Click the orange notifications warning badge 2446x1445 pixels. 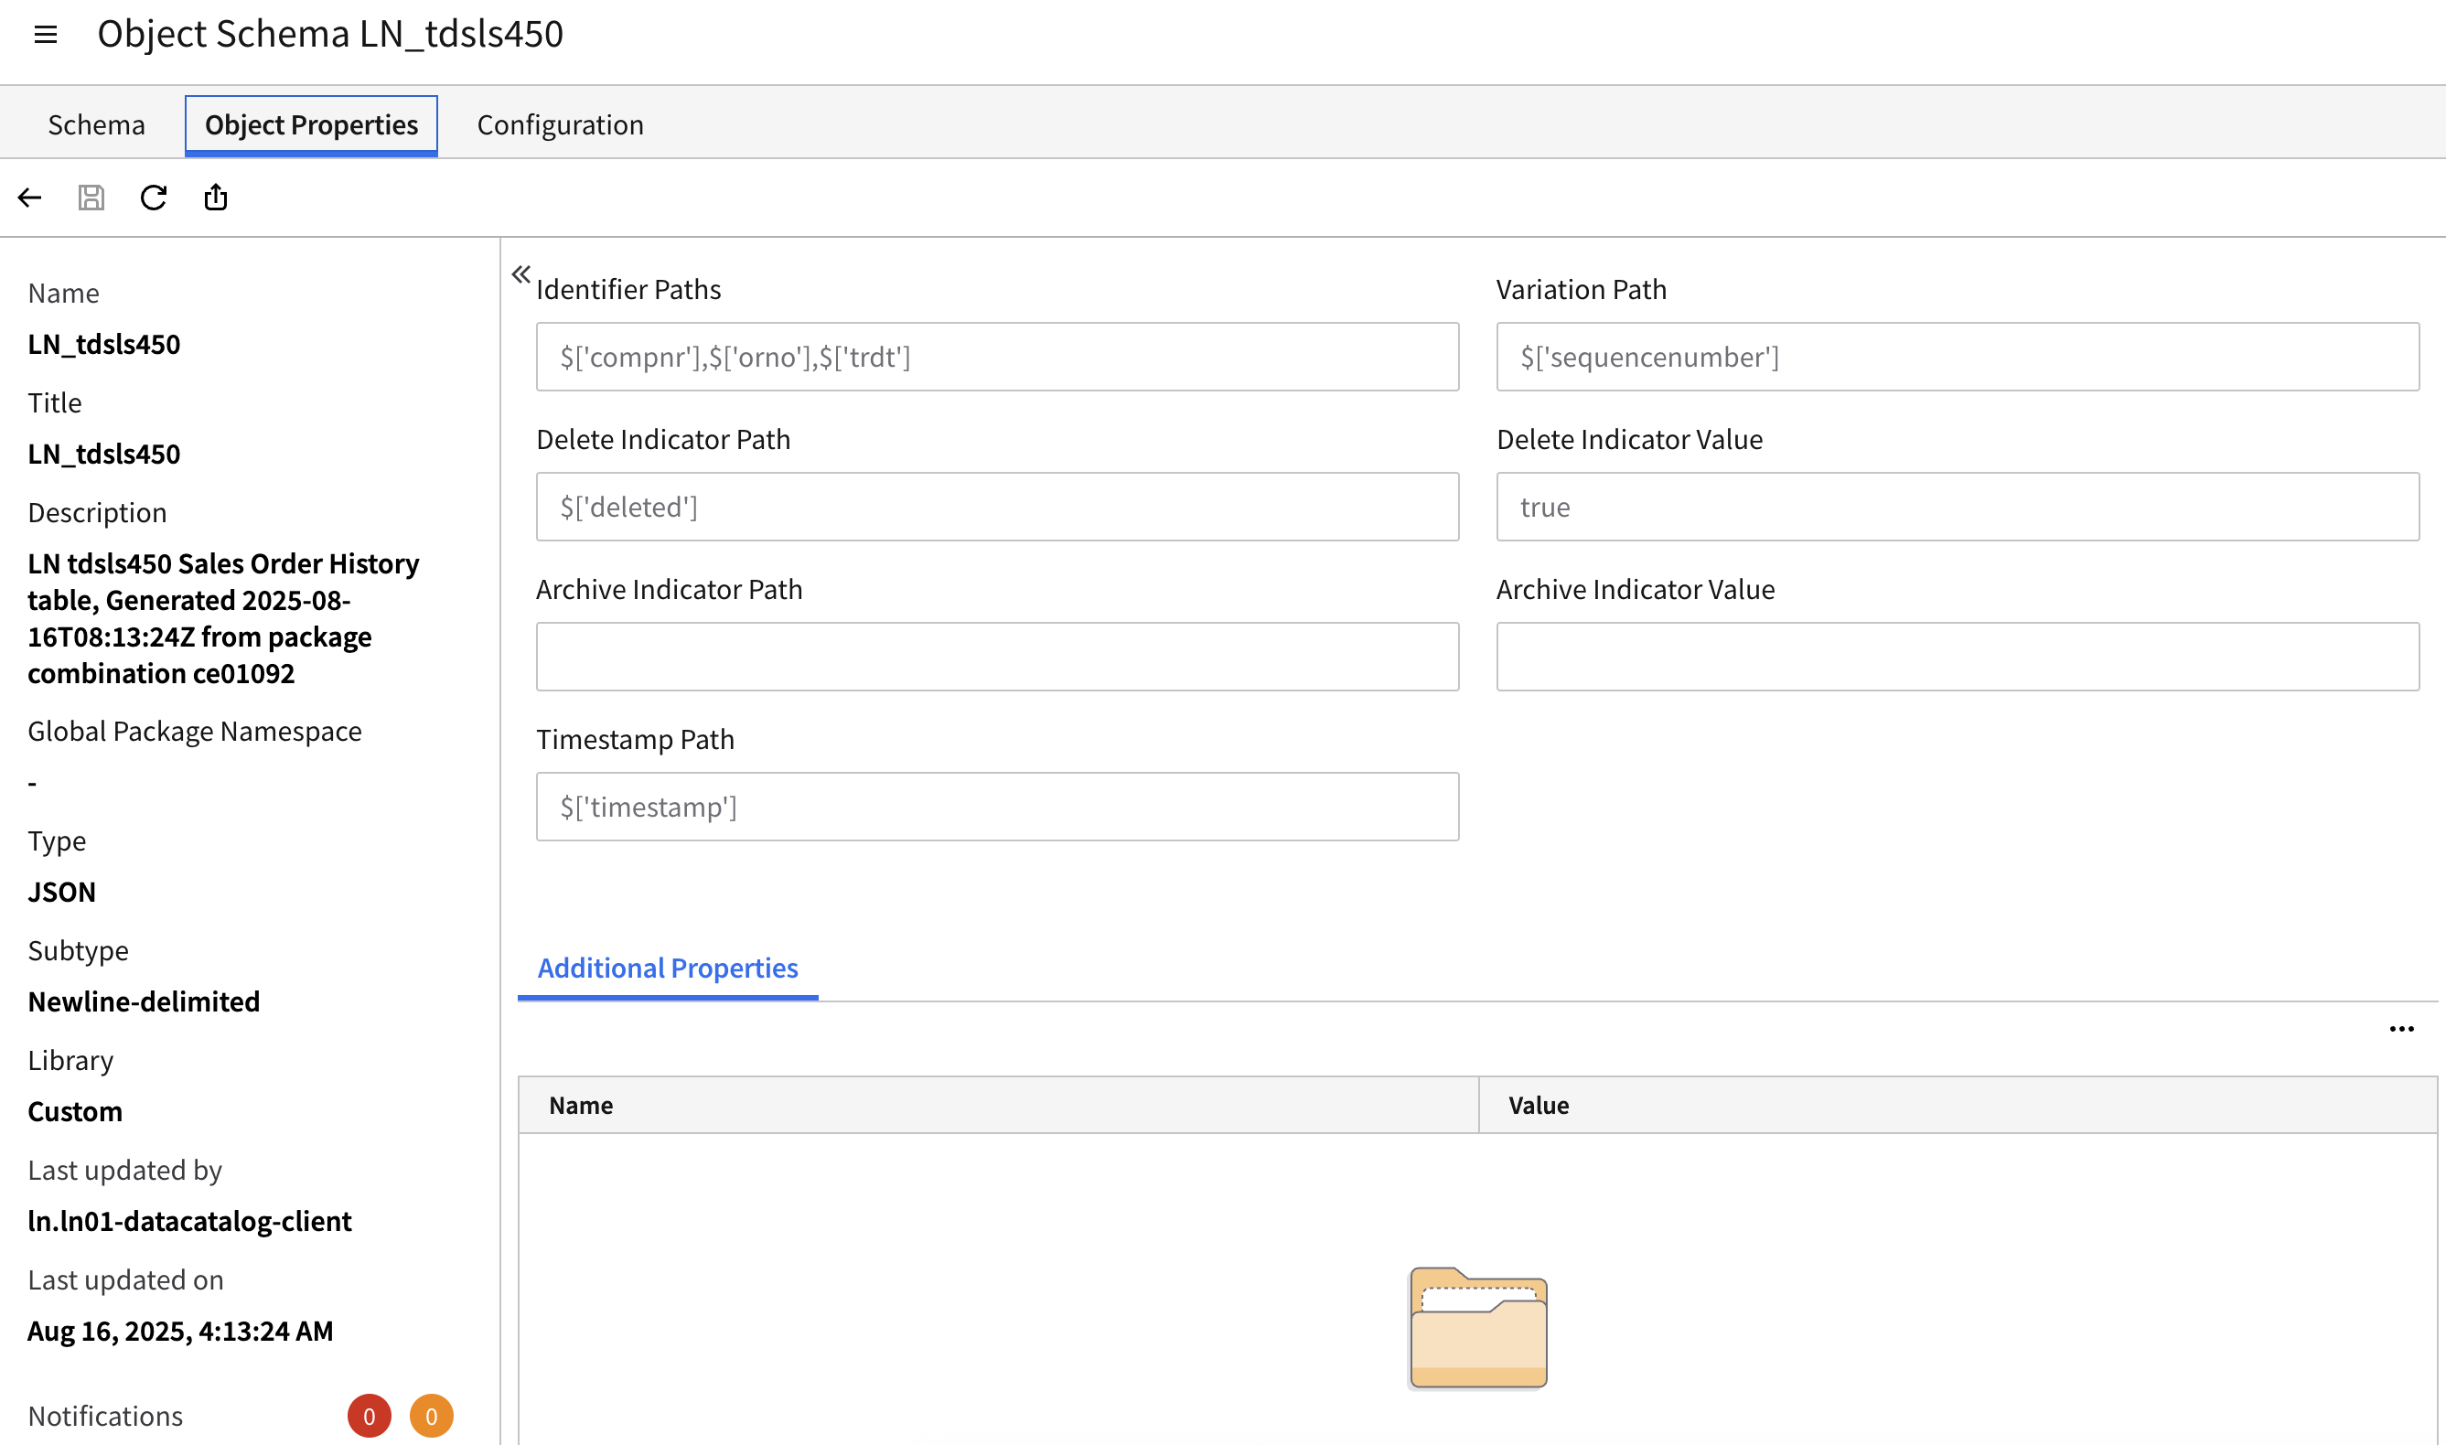click(432, 1416)
